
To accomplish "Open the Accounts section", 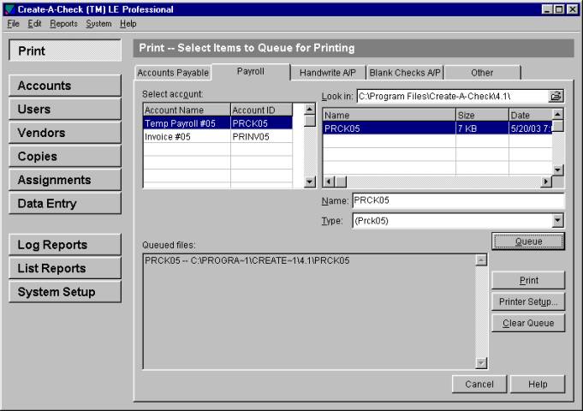I will 65,86.
